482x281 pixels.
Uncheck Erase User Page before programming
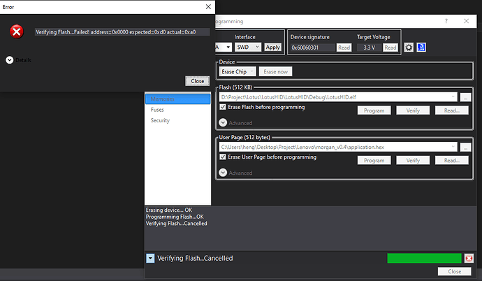click(x=224, y=157)
